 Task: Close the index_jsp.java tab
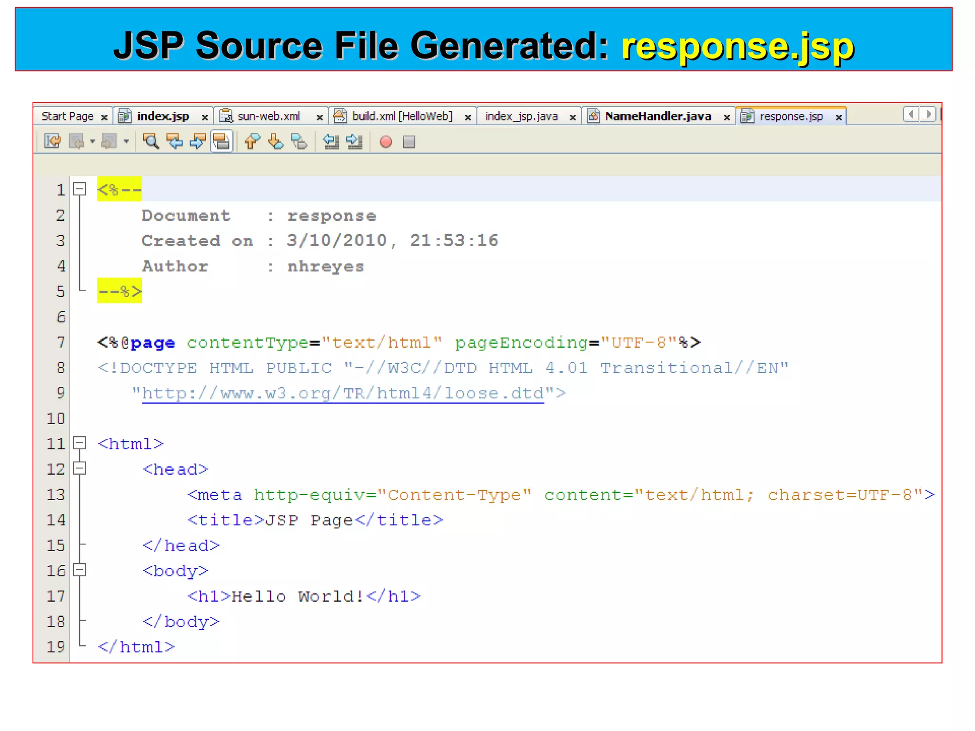[x=573, y=117]
